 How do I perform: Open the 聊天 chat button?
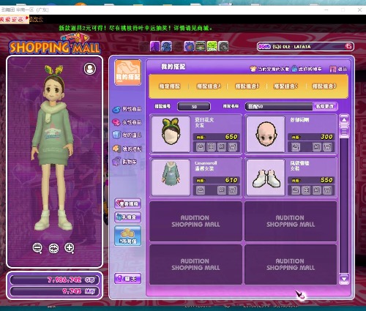tap(128, 278)
